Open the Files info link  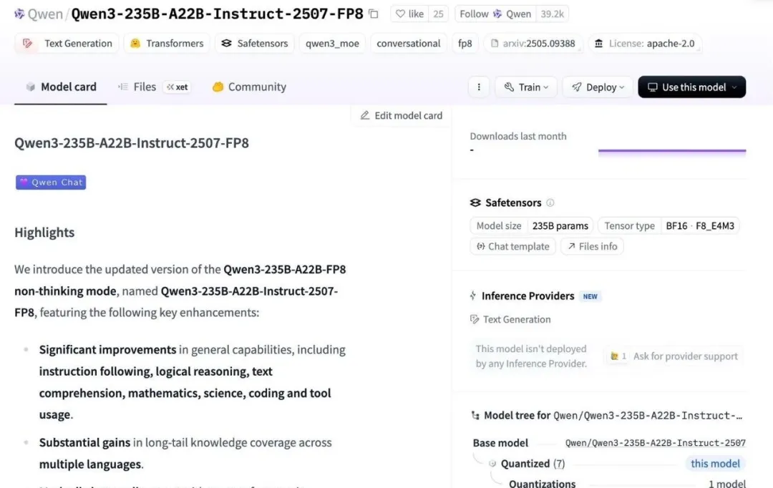click(592, 246)
